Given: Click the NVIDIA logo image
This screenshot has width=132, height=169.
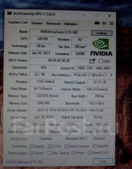Looking at the screenshot, I should (x=101, y=47).
